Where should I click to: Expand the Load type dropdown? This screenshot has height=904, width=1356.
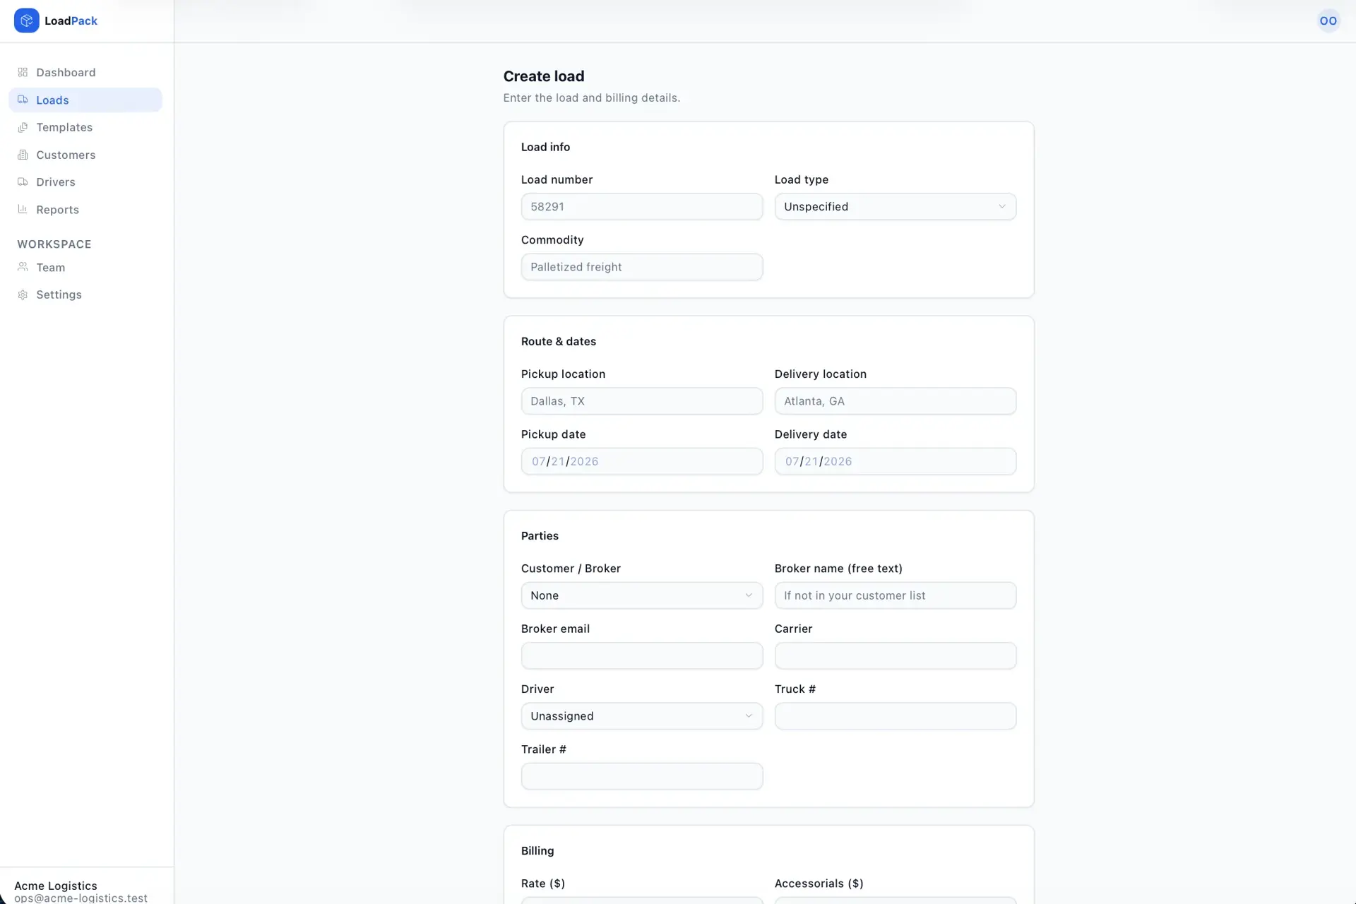pyautogui.click(x=895, y=206)
